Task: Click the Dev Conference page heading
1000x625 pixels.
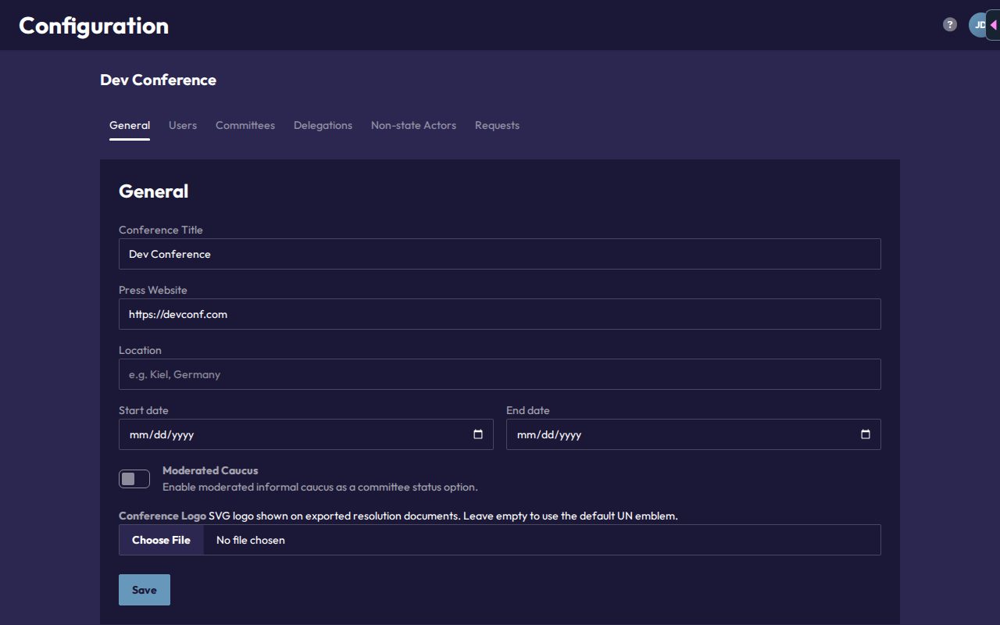Action: (158, 80)
